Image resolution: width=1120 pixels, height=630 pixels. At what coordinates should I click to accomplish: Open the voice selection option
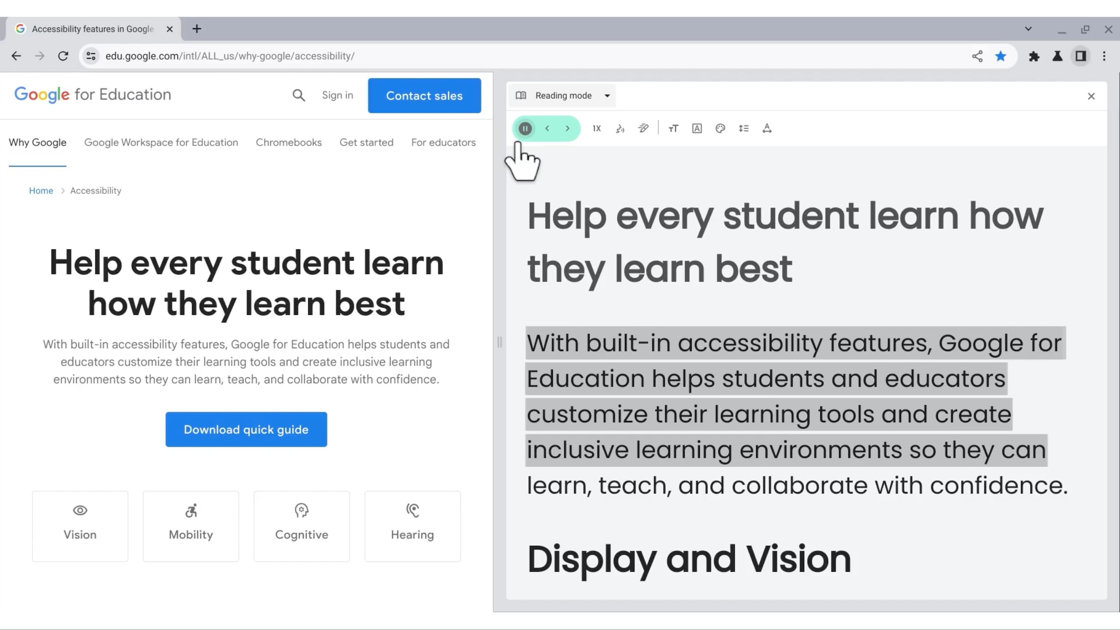pyautogui.click(x=620, y=129)
